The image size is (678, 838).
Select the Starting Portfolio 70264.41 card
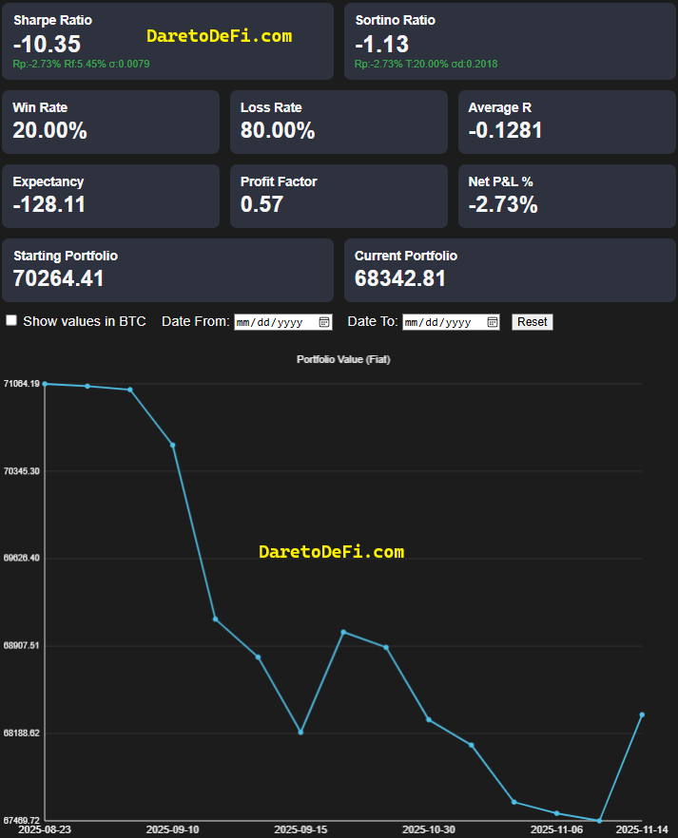pyautogui.click(x=167, y=270)
